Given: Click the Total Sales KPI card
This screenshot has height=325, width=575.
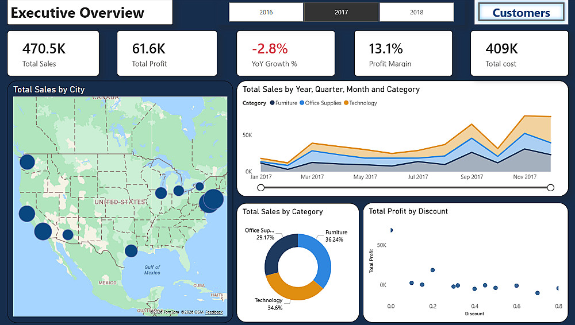Looking at the screenshot, I should 53,53.
